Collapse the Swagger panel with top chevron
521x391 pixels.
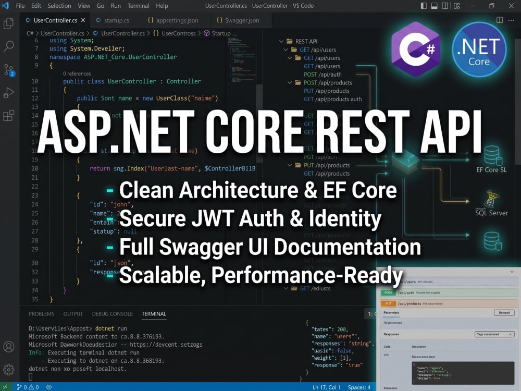[x=512, y=272]
